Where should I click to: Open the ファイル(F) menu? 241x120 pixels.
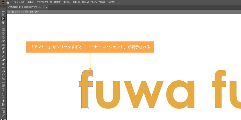[20, 2]
